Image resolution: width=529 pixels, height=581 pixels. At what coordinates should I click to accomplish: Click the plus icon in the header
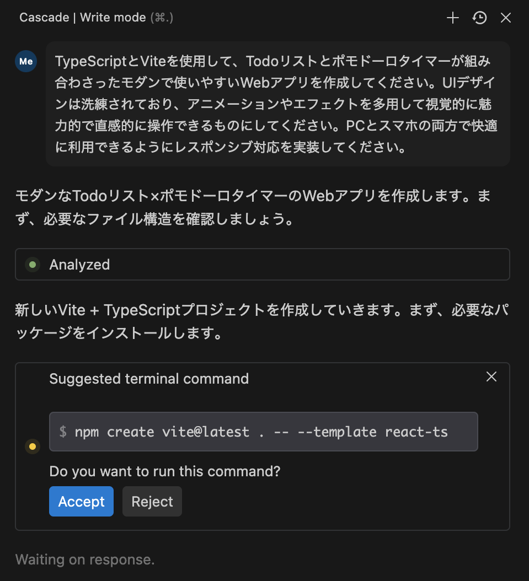click(452, 18)
